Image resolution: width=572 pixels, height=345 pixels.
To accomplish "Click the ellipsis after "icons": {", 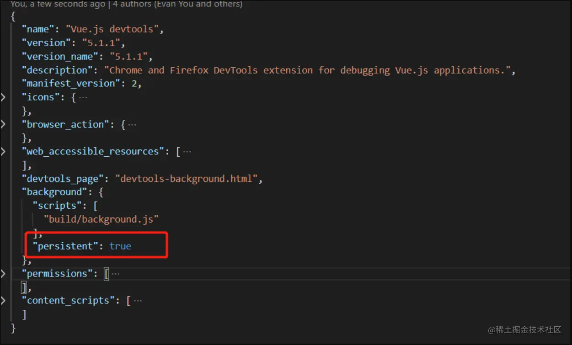I will coord(83,97).
